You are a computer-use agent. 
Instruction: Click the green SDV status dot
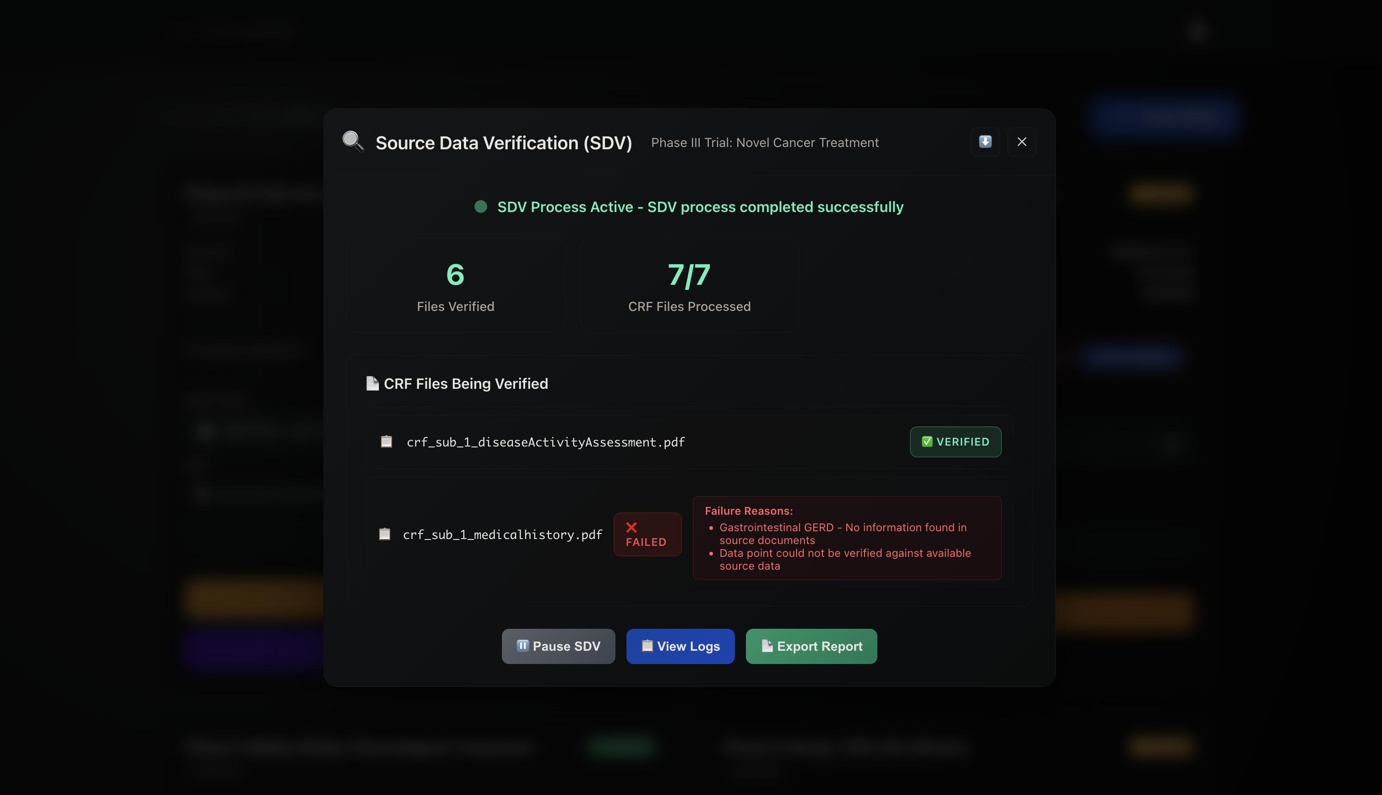(x=480, y=207)
